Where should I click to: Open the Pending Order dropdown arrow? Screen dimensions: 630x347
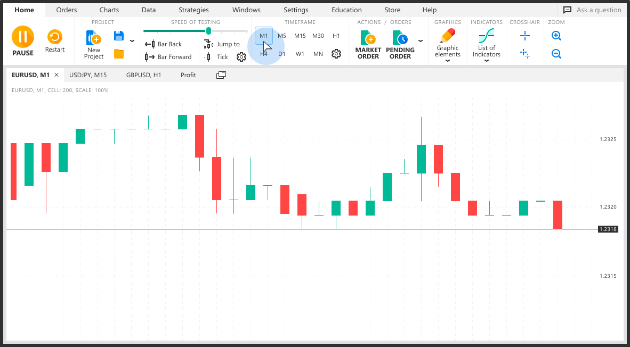pos(421,40)
